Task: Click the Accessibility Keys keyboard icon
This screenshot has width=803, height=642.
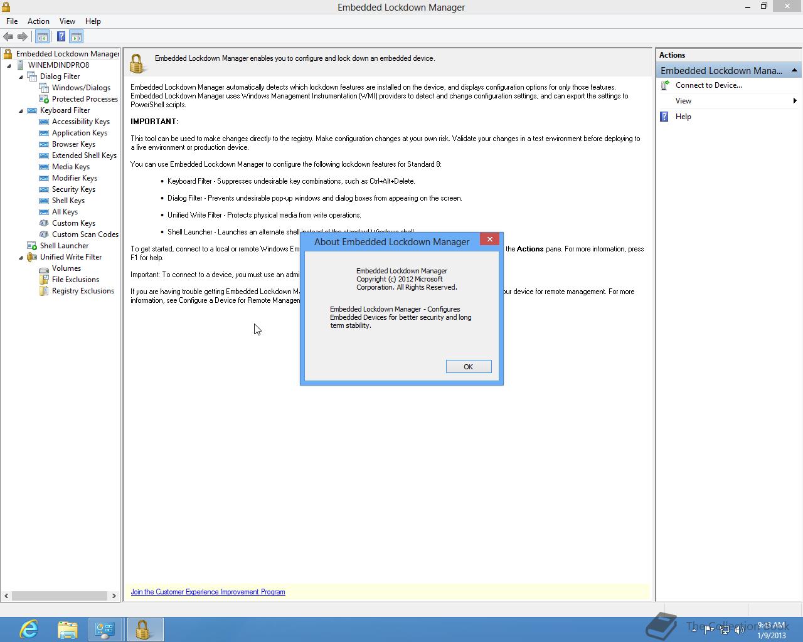Action: click(x=44, y=122)
